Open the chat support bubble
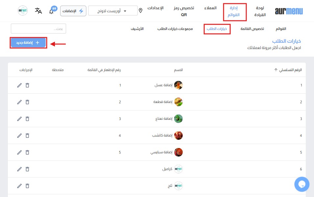 click(x=302, y=184)
